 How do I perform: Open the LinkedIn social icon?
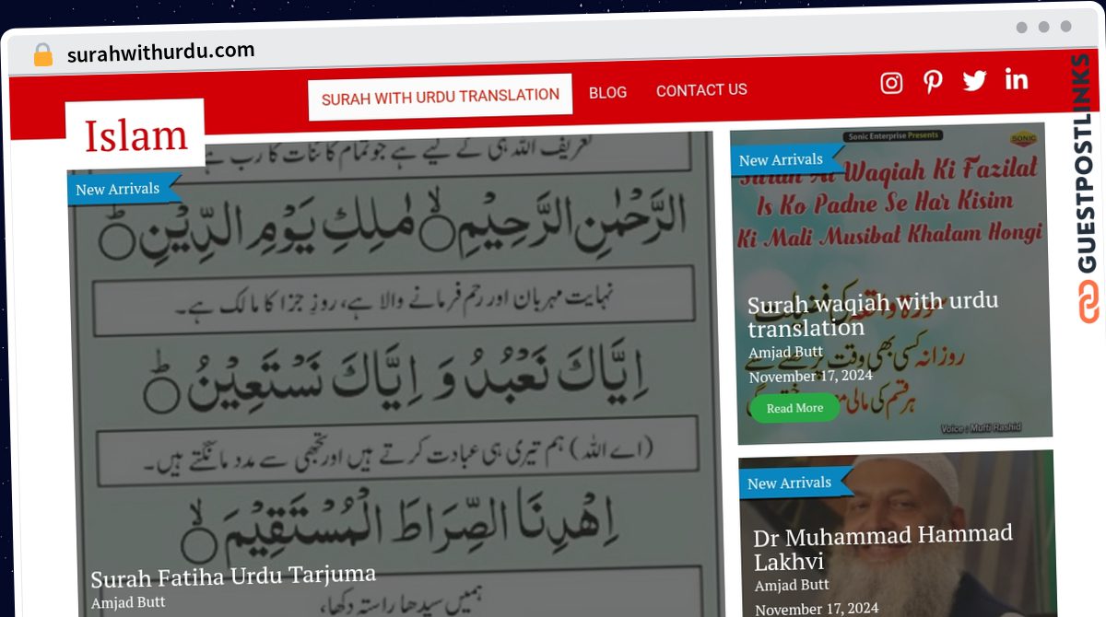[x=1017, y=79]
